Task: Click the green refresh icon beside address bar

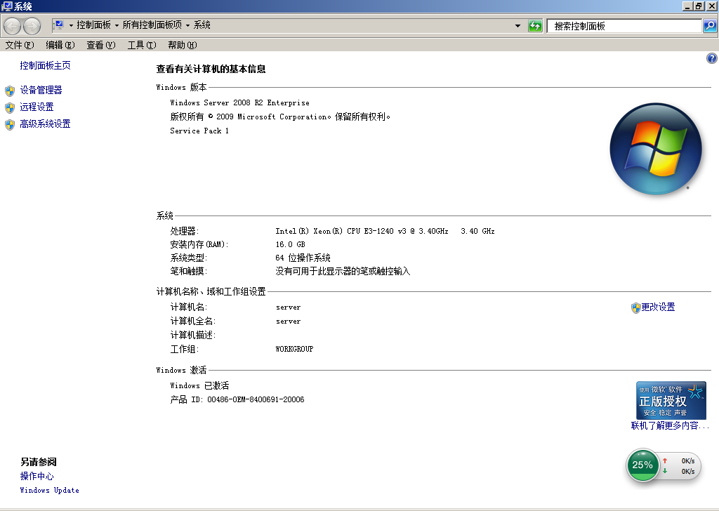Action: [x=535, y=26]
